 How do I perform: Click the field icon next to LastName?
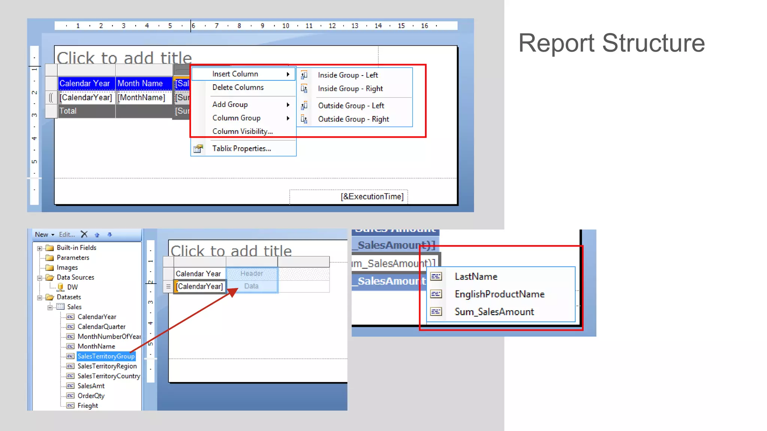pyautogui.click(x=436, y=276)
